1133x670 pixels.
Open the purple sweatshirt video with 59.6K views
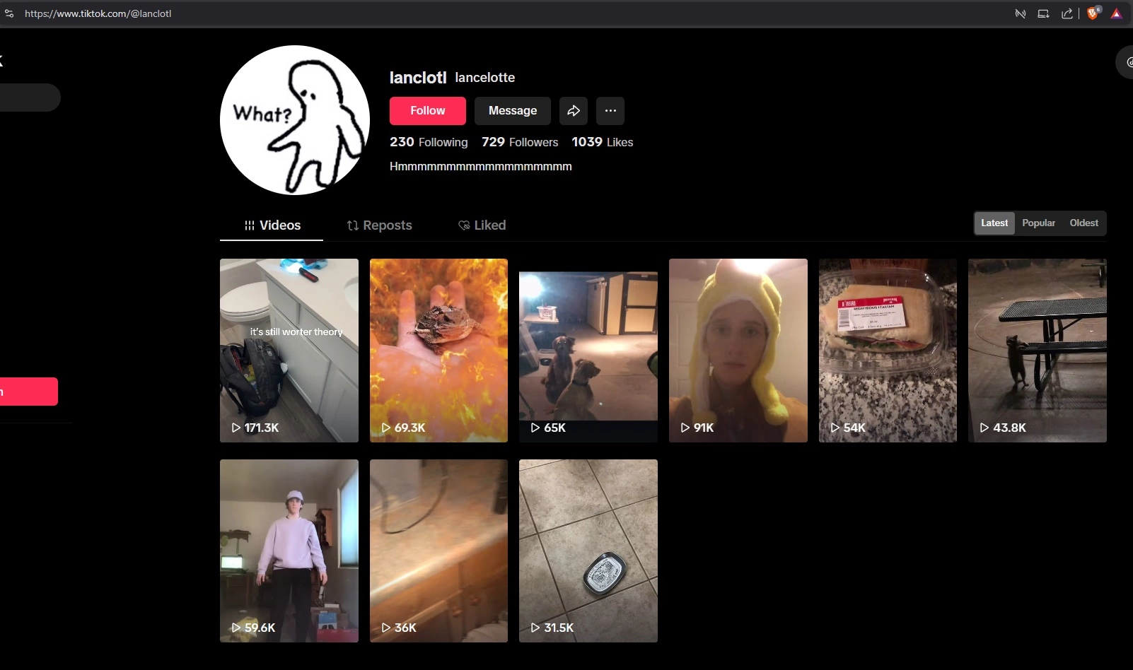pyautogui.click(x=289, y=551)
